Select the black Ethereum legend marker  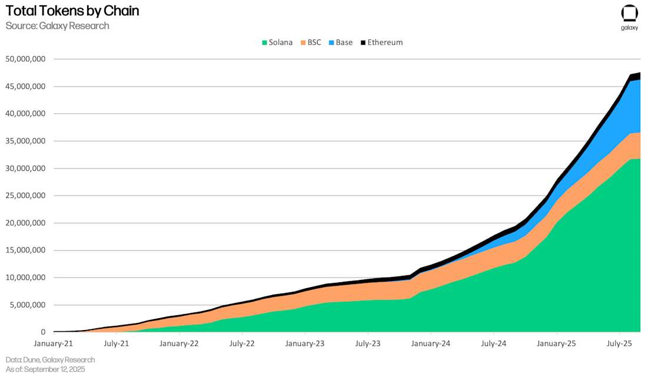[364, 42]
